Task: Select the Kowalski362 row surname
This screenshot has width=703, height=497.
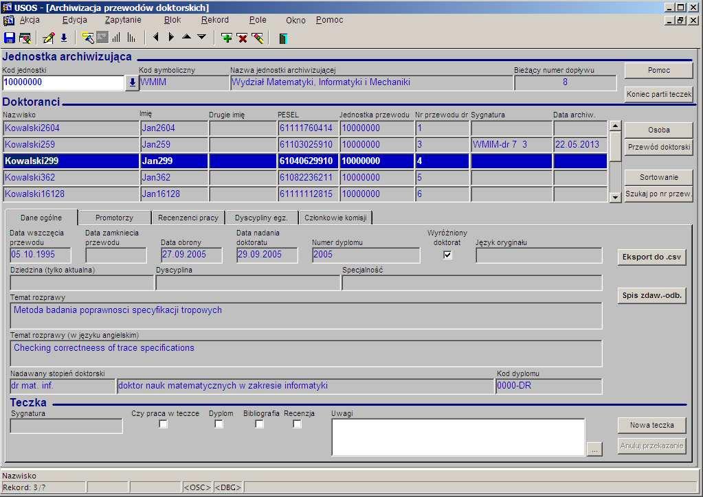Action: (71, 178)
